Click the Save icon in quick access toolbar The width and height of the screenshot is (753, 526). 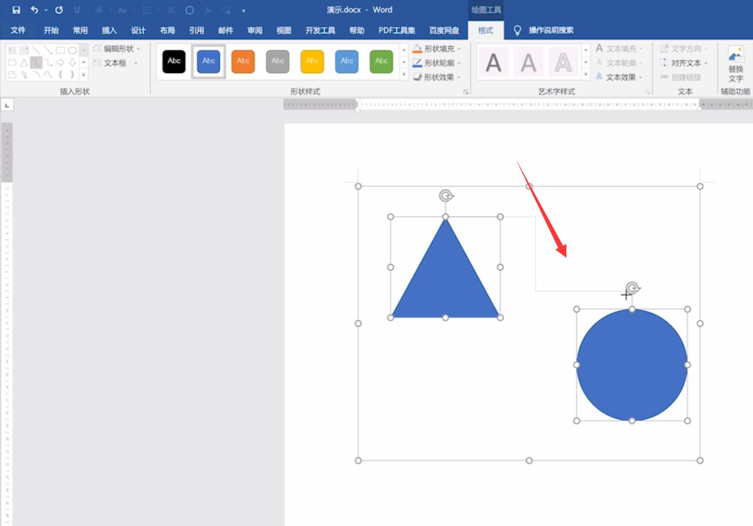pos(16,10)
